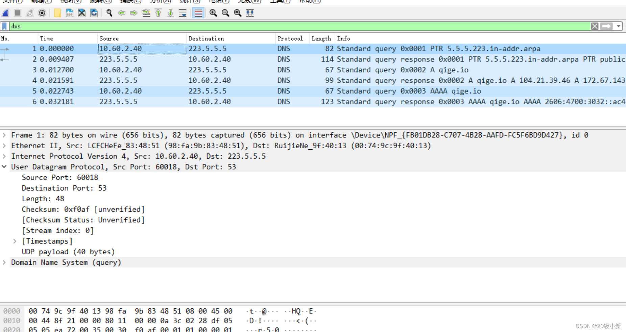Toggle auto-scroll during live capture
This screenshot has width=626, height=332.
point(183,13)
